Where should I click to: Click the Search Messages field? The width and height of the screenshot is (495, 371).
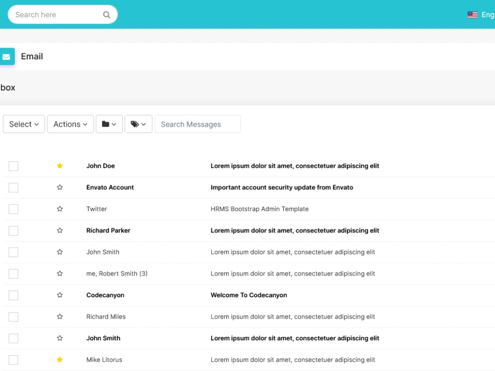198,124
